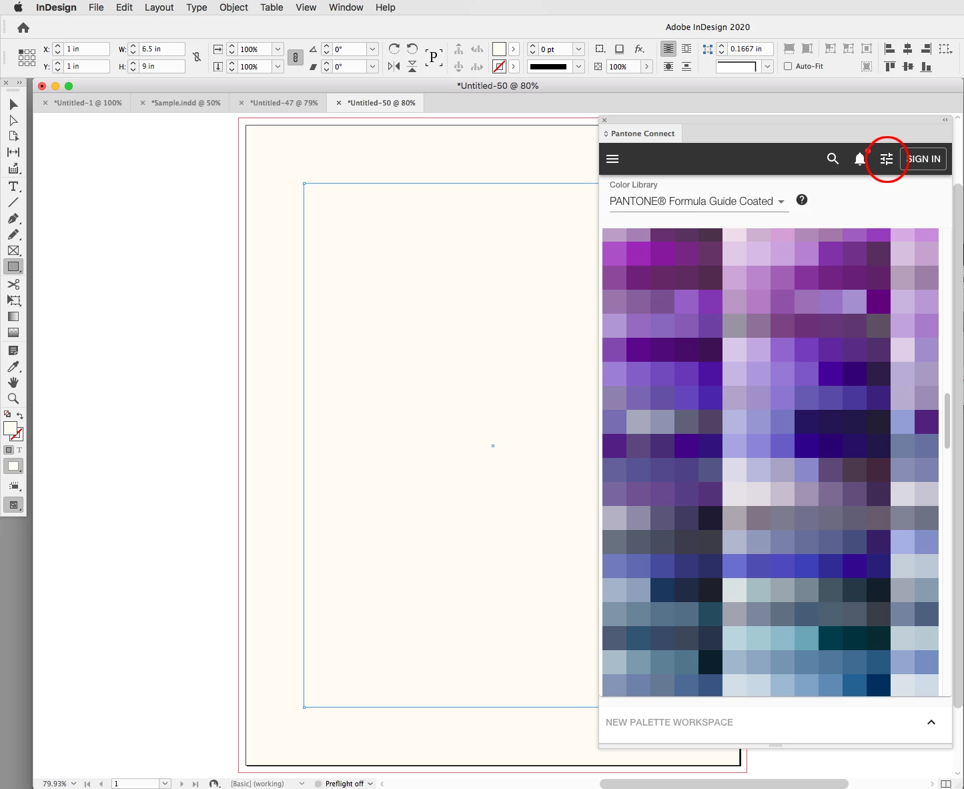Click Color Library help question mark
Viewport: 964px width, 789px height.
pyautogui.click(x=802, y=200)
